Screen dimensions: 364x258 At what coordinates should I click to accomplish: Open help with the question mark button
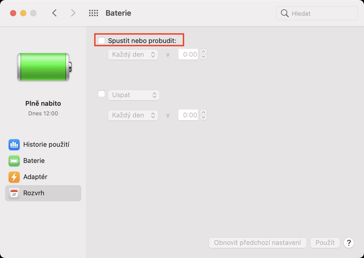pyautogui.click(x=349, y=243)
